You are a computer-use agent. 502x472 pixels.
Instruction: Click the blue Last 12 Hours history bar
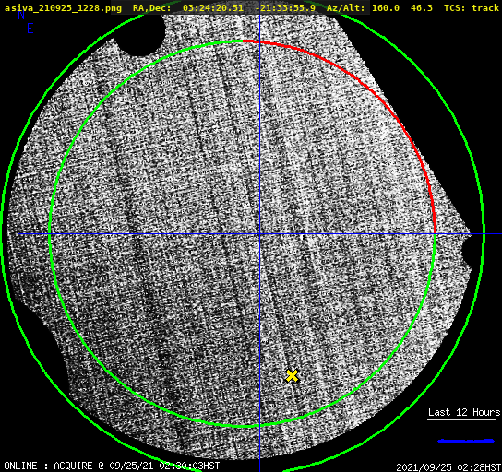pyautogui.click(x=466, y=441)
